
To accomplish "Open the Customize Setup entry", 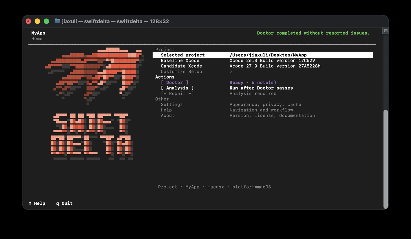I will pos(181,72).
